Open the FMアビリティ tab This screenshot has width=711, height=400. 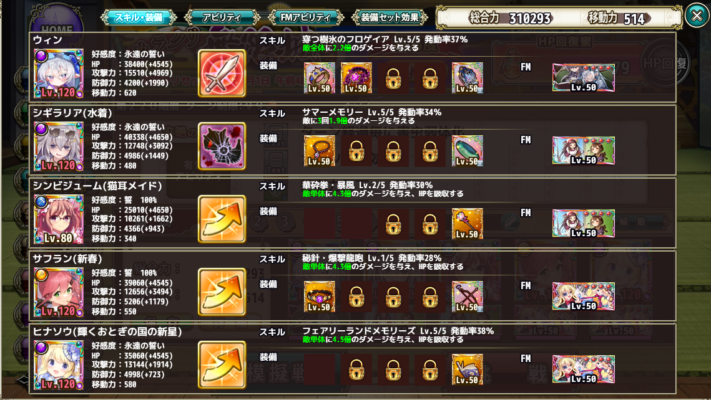306,17
